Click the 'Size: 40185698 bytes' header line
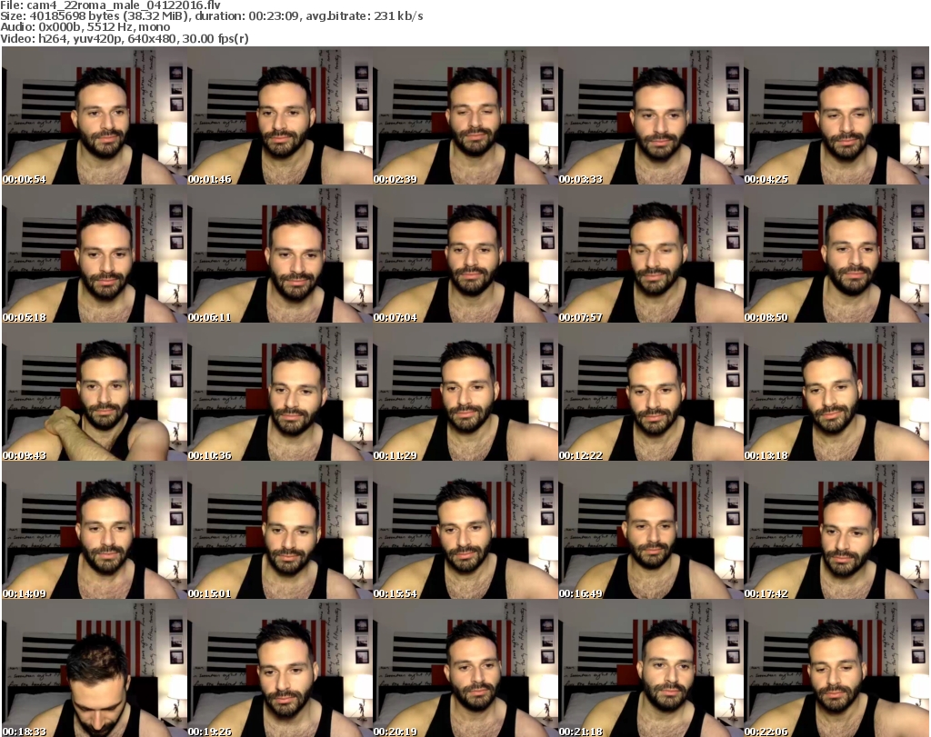Screen dimensions: 931x737 [212, 16]
